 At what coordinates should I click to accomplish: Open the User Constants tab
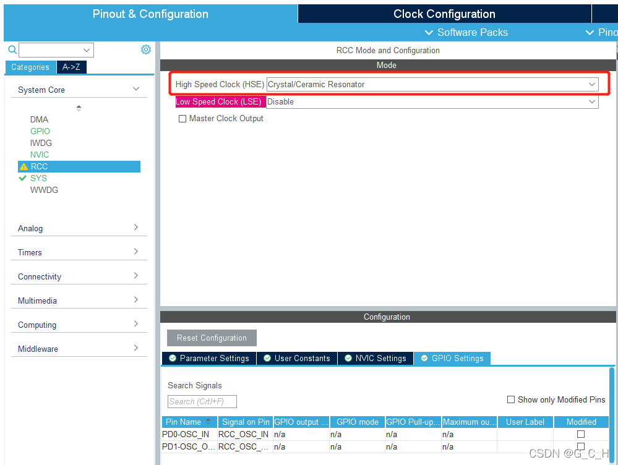pos(297,358)
